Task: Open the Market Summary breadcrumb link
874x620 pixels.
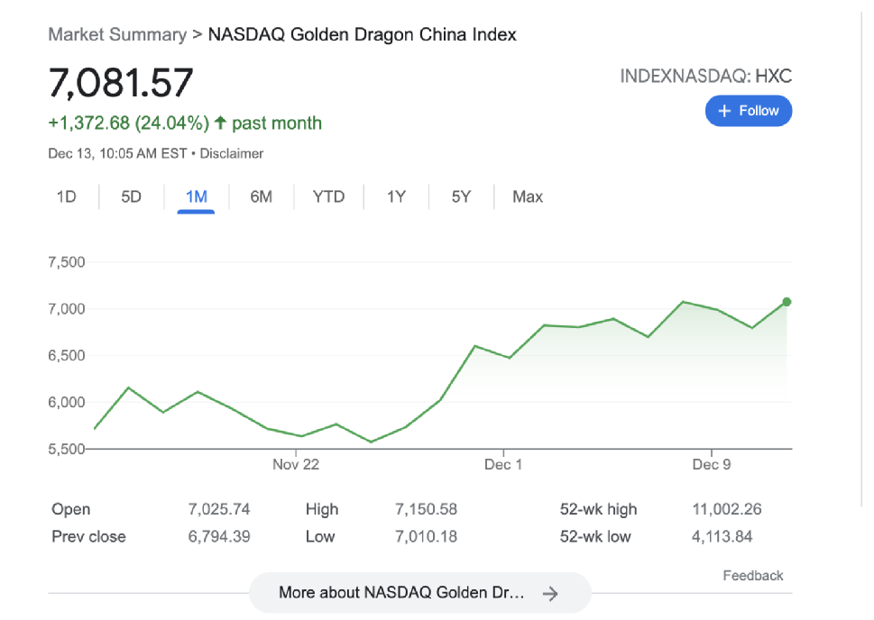Action: pos(117,34)
